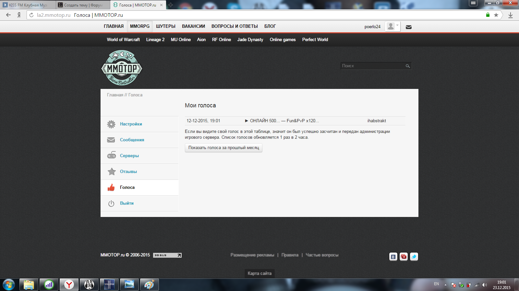
Task: Click the Поиск search field
Action: (372, 66)
